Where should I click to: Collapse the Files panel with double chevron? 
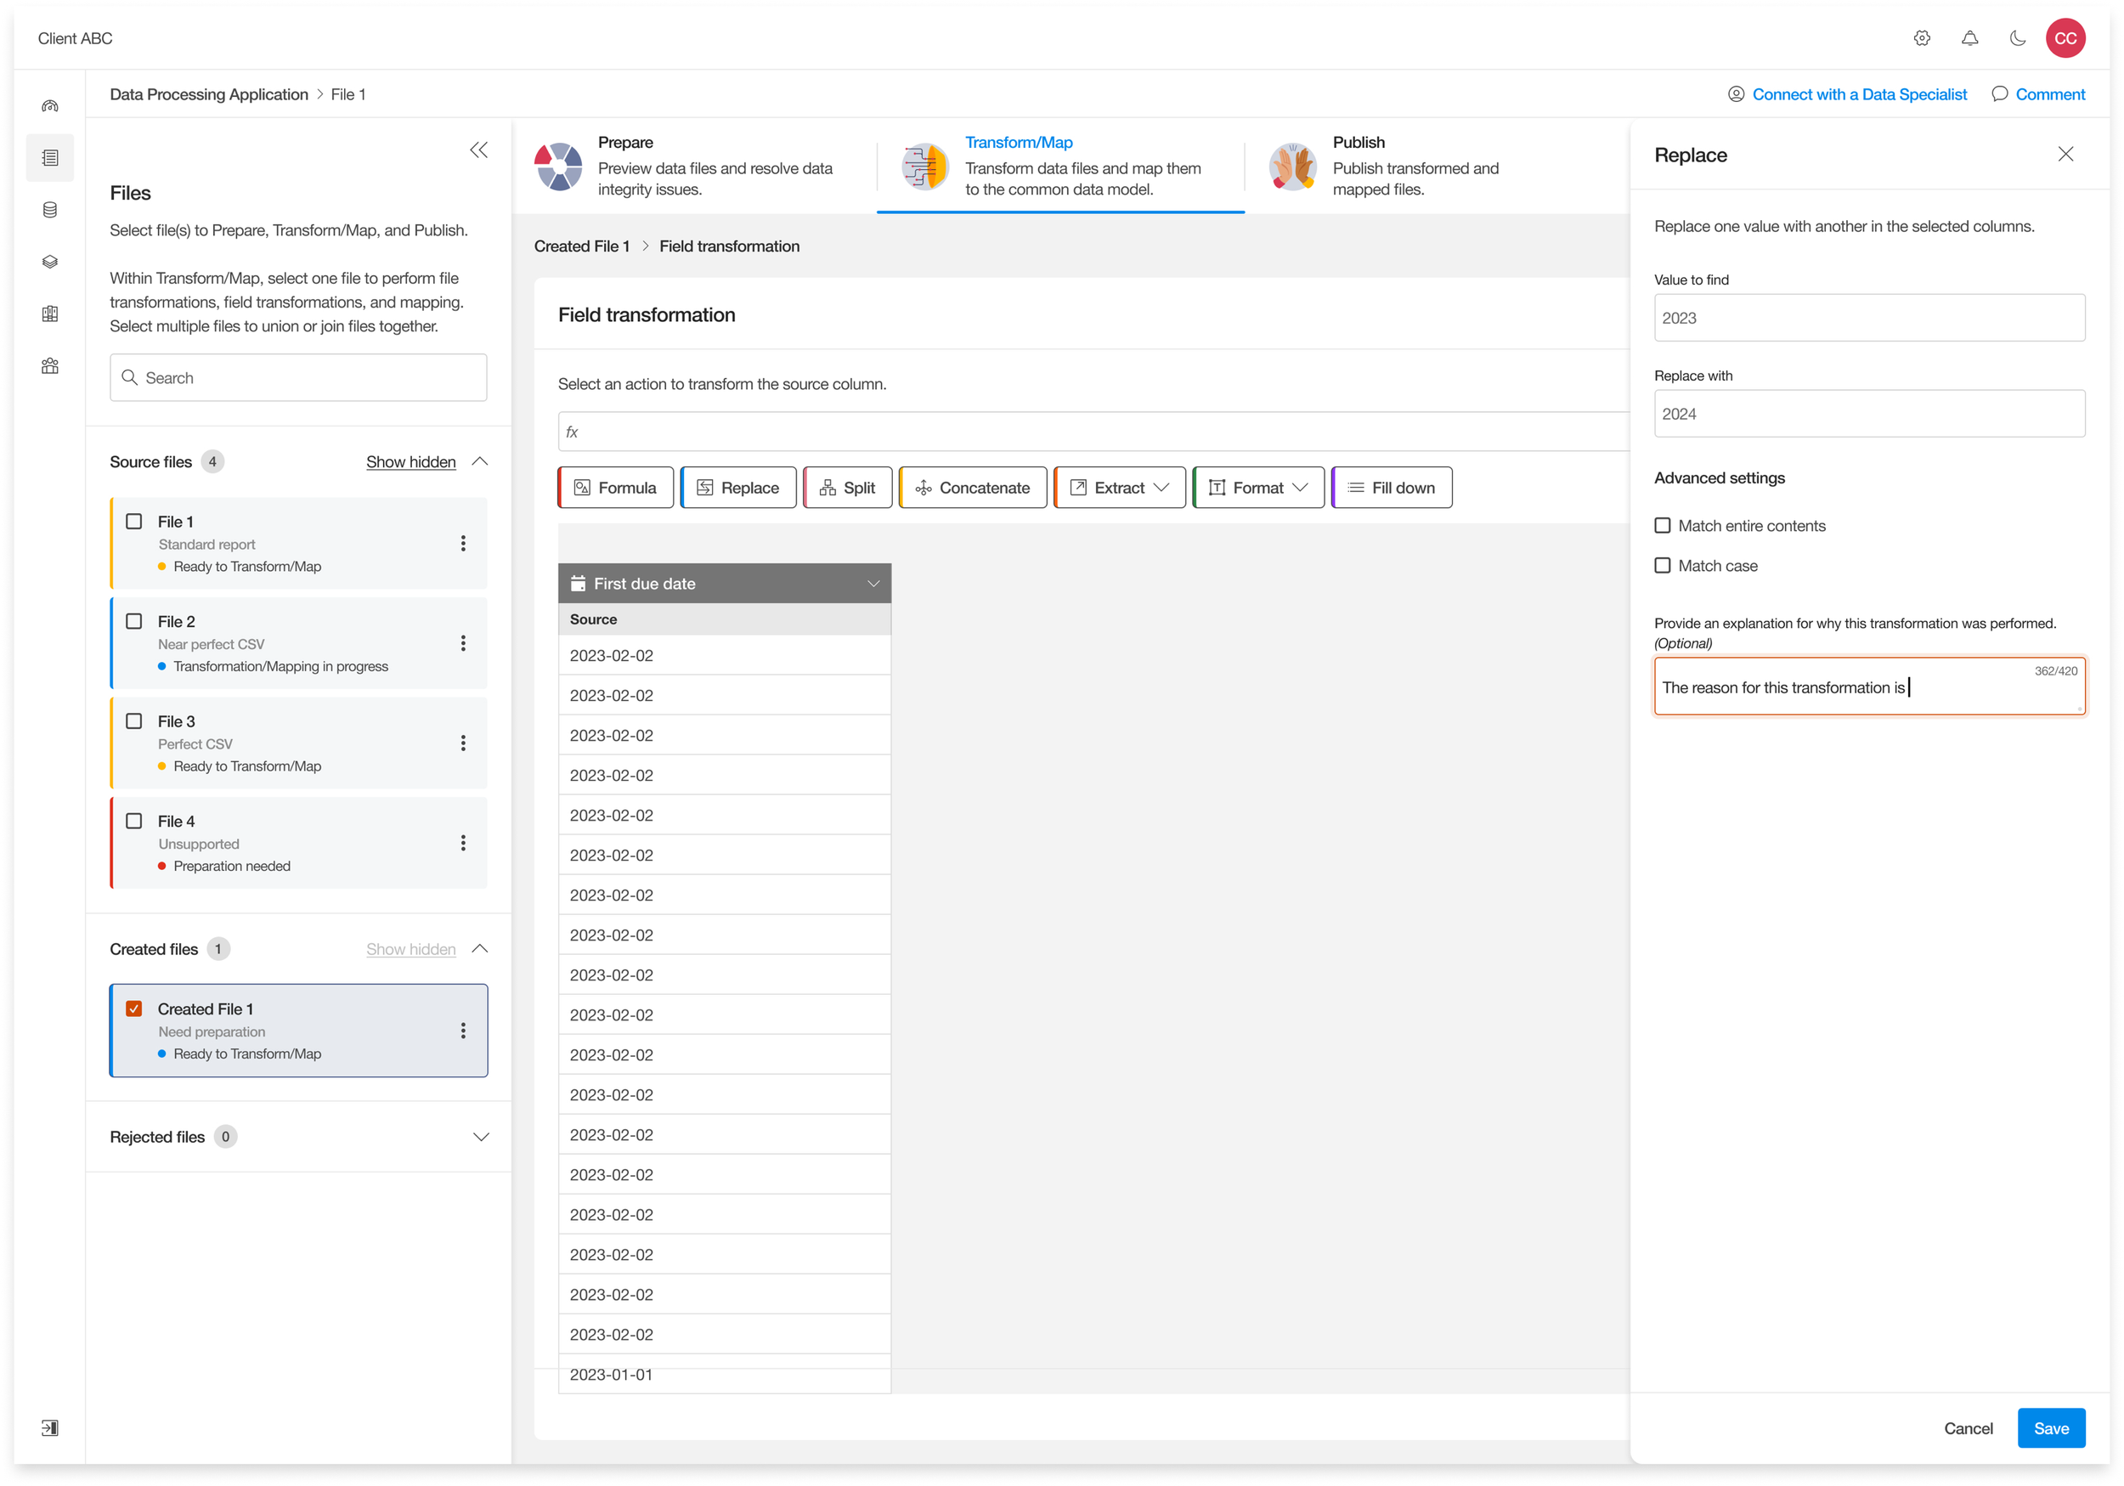[x=478, y=150]
